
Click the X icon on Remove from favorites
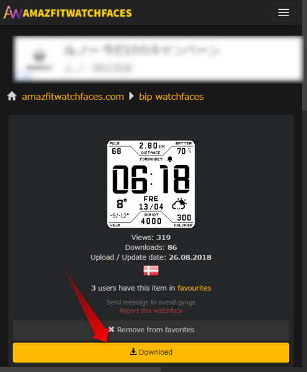coord(111,329)
